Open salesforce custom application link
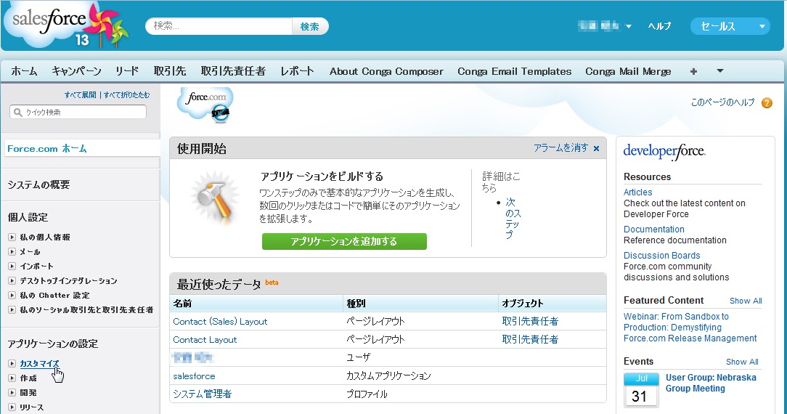Viewport: 787px width, 414px height. (x=194, y=376)
